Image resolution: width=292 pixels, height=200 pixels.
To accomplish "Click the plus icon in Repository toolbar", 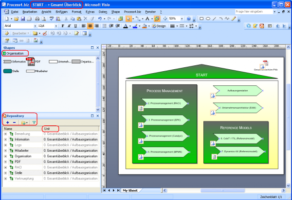I will point(8,122).
